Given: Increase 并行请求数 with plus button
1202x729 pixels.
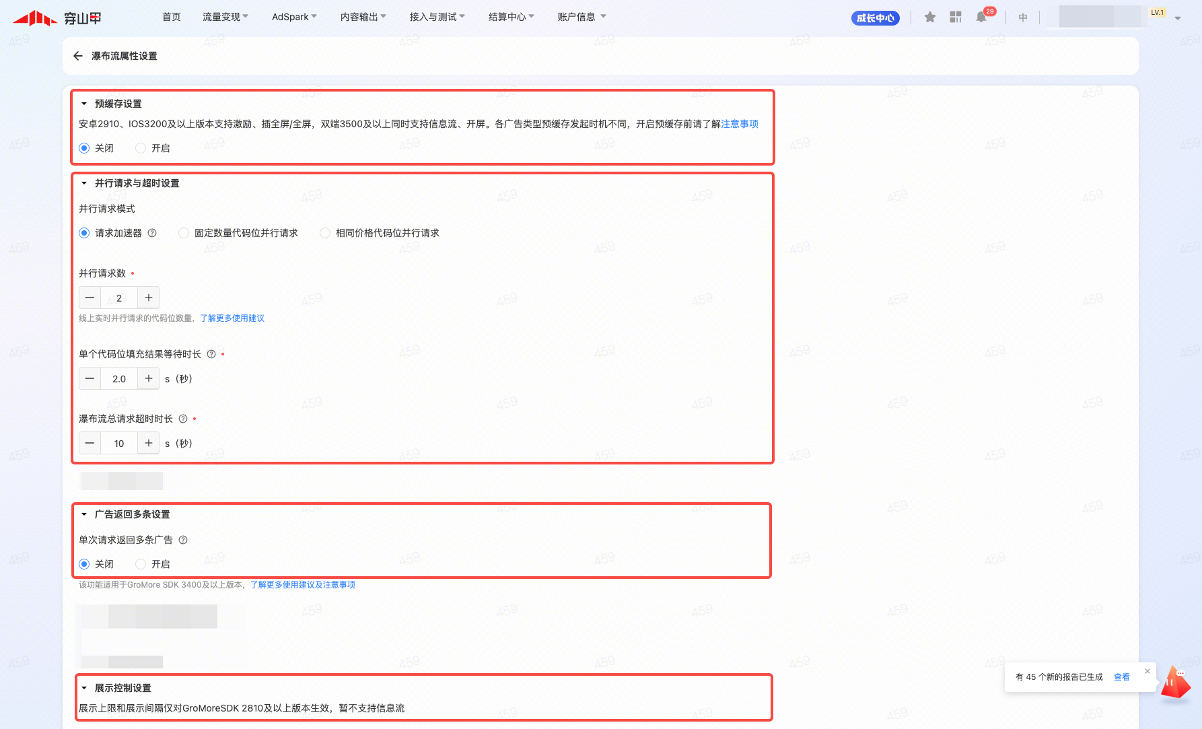Looking at the screenshot, I should coord(149,298).
